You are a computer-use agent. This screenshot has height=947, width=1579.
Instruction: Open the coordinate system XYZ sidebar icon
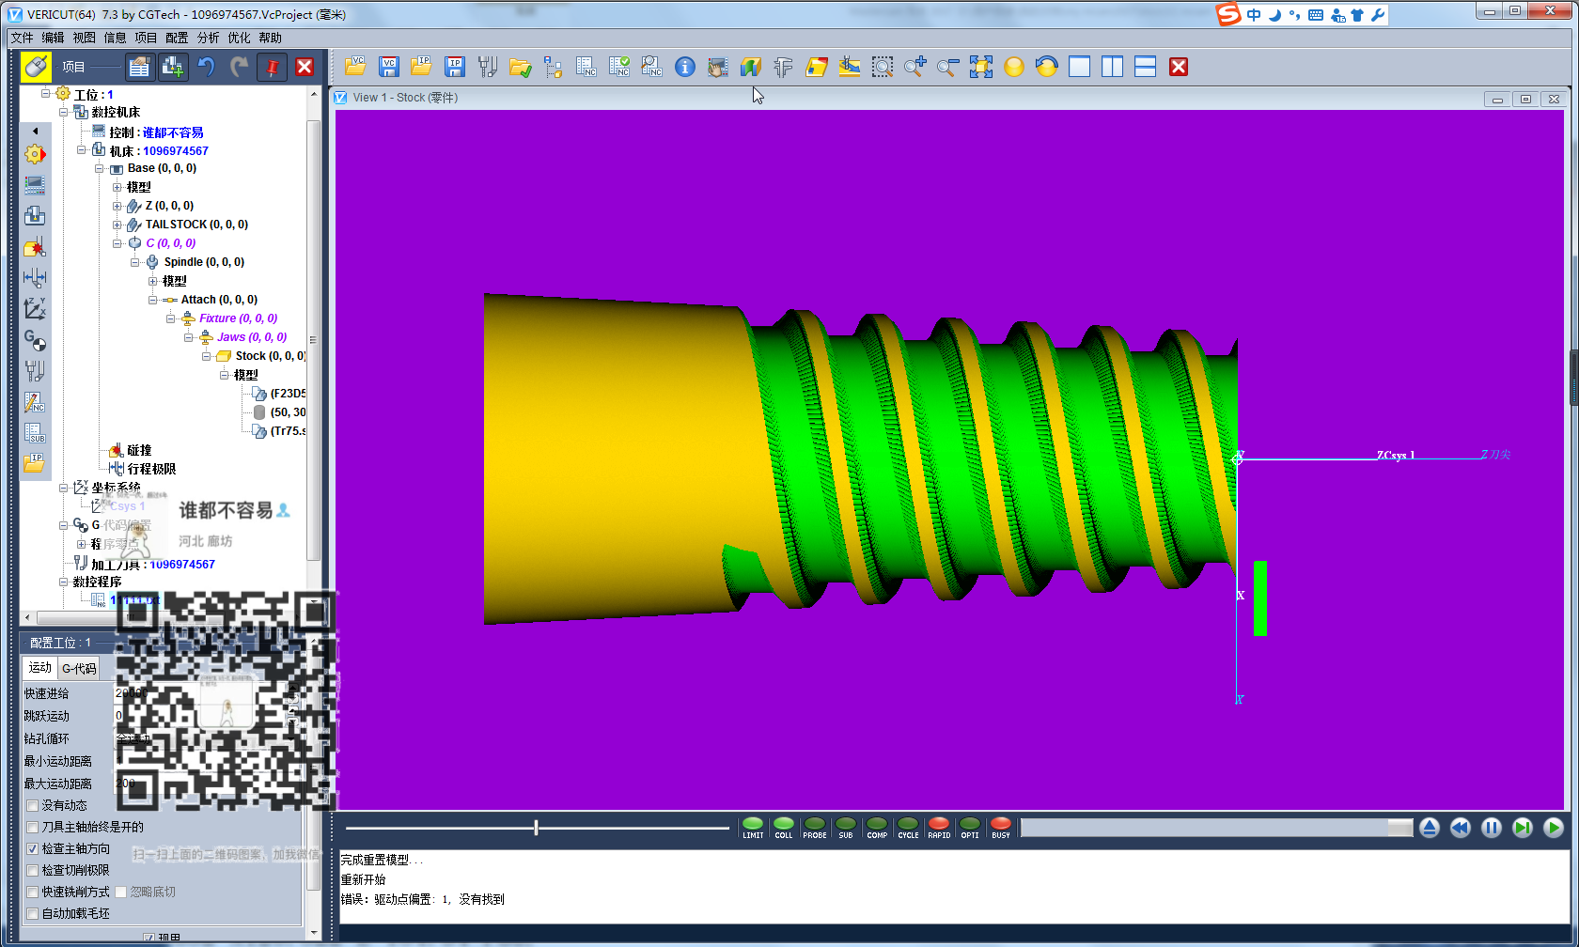pos(35,308)
